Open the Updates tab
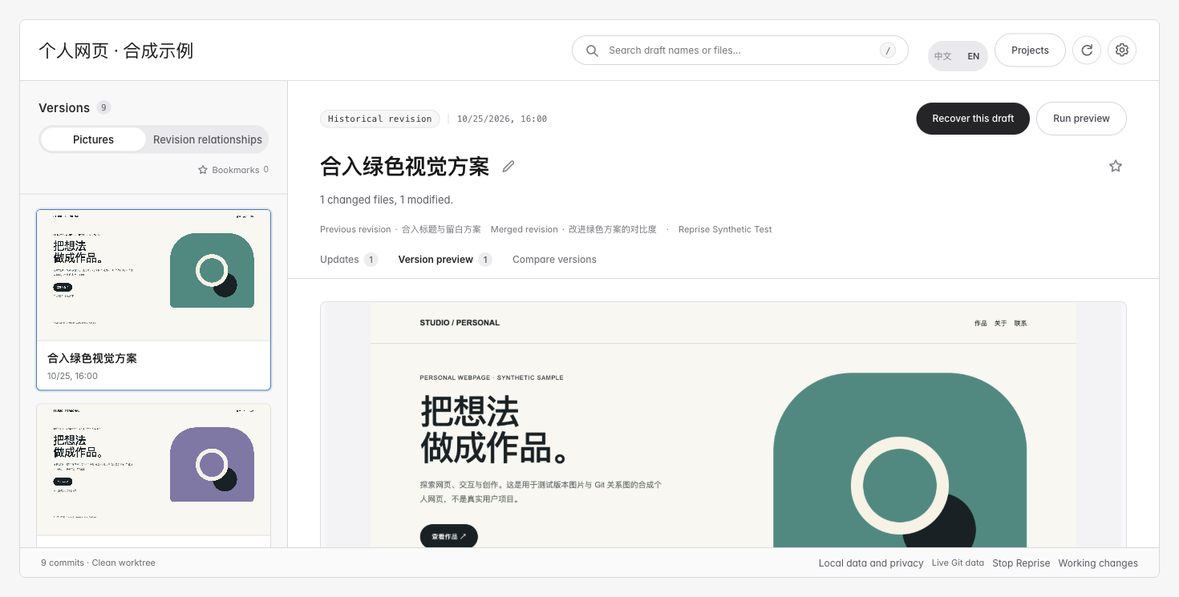 [x=348, y=260]
